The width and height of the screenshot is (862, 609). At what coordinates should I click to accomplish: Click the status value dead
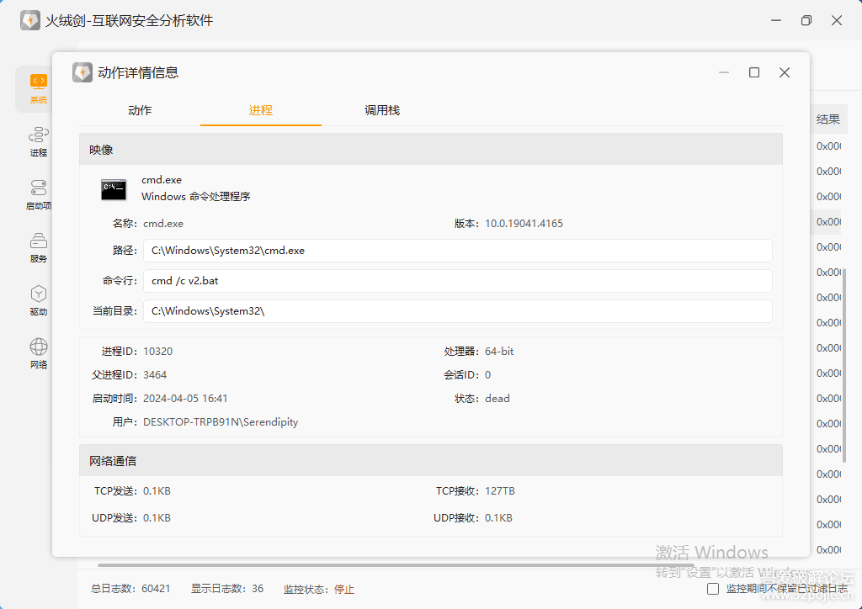(x=498, y=399)
